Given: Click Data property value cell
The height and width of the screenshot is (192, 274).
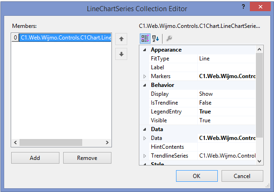Looking at the screenshot, I should pyautogui.click(x=227, y=138).
